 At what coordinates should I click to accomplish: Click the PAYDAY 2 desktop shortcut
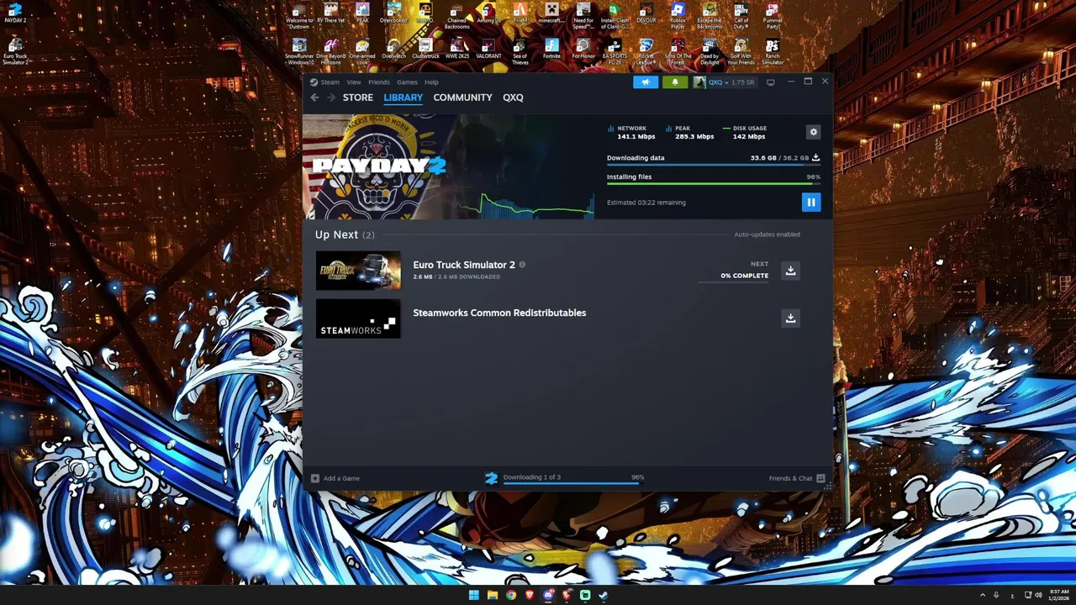pyautogui.click(x=14, y=13)
